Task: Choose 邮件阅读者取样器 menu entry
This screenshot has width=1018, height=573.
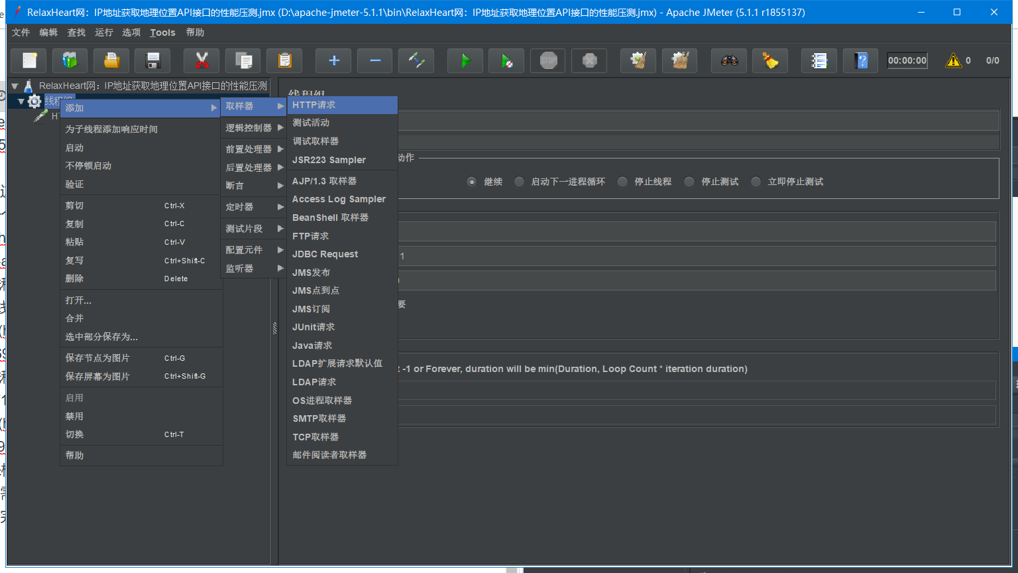Action: pos(342,455)
